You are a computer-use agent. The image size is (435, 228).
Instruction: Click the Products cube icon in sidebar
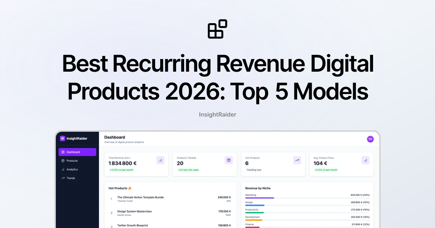pyautogui.click(x=63, y=161)
